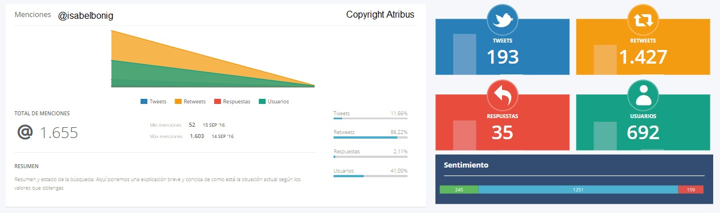Select the red negative sentiment segment 159
This screenshot has width=720, height=213.
(x=691, y=190)
